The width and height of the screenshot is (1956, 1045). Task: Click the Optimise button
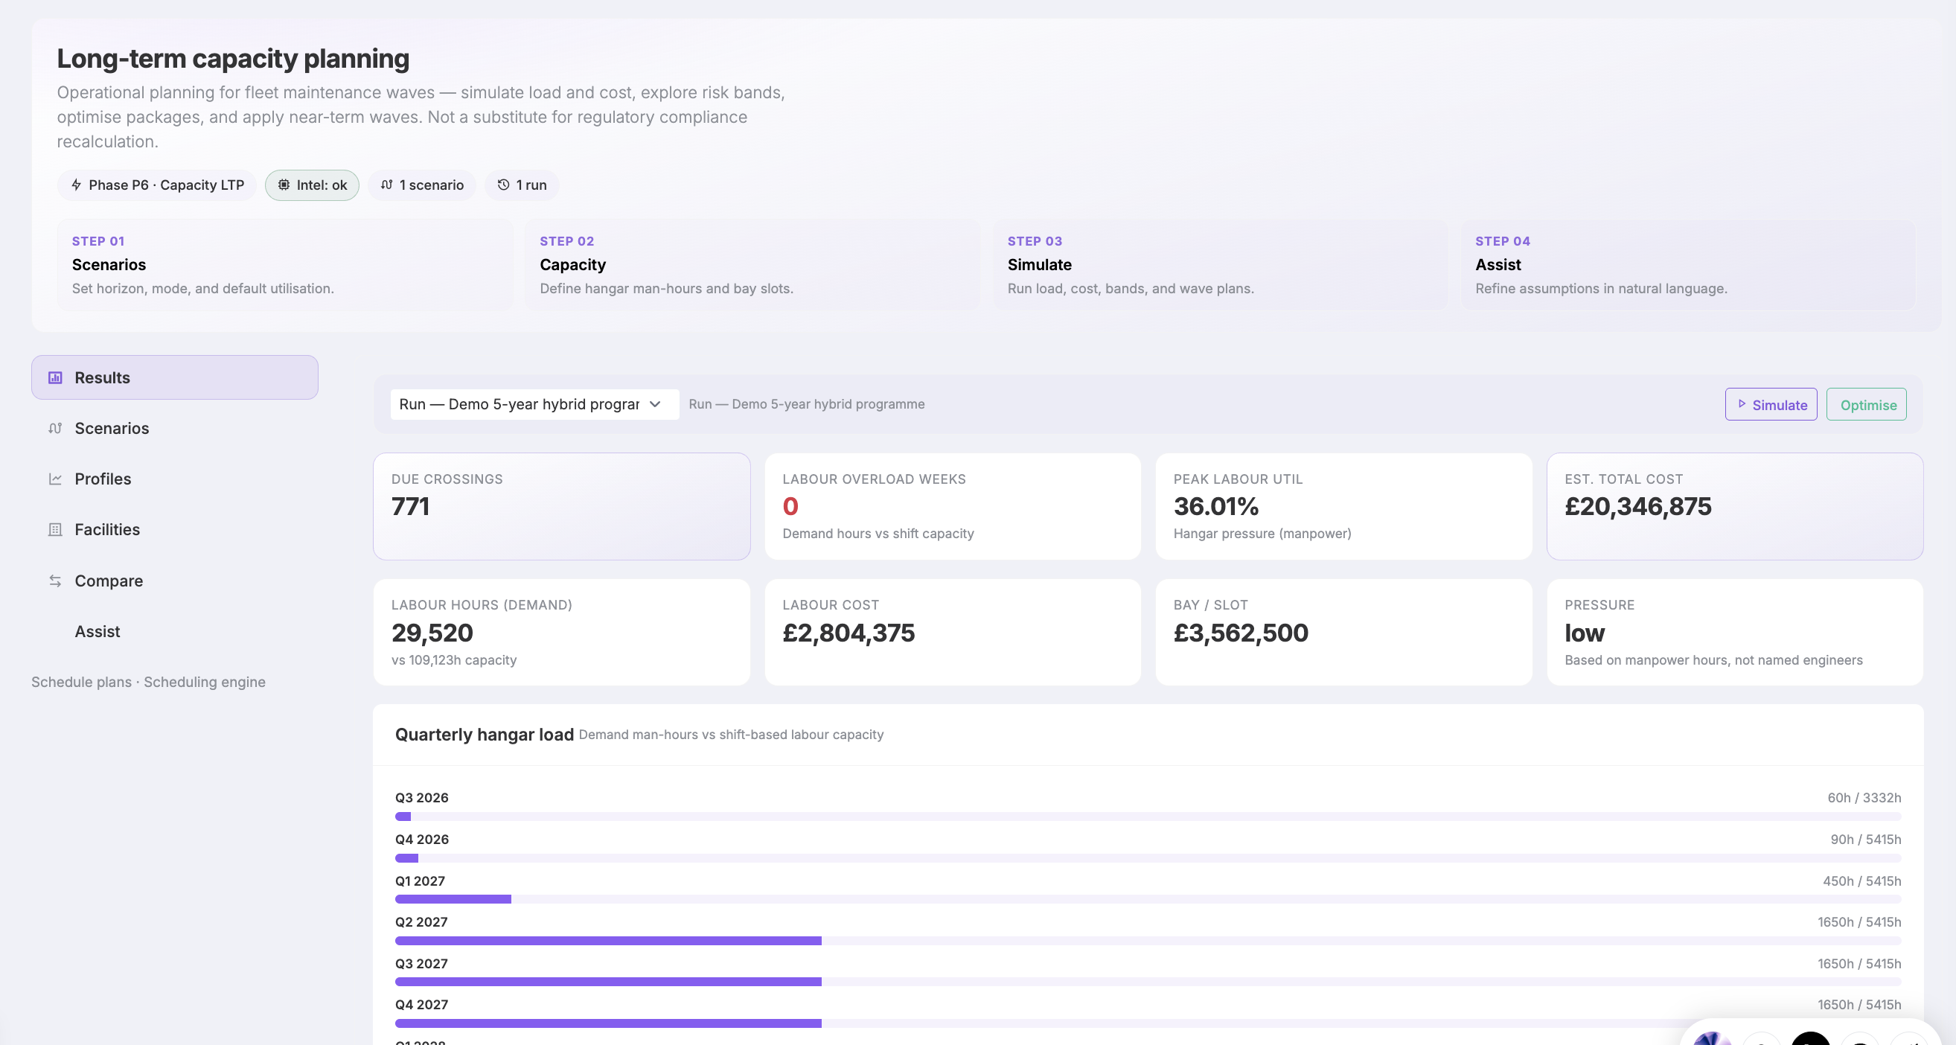[x=1867, y=405]
